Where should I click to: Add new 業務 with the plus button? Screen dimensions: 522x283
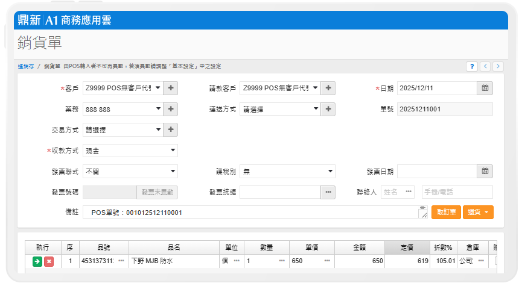pyautogui.click(x=171, y=109)
